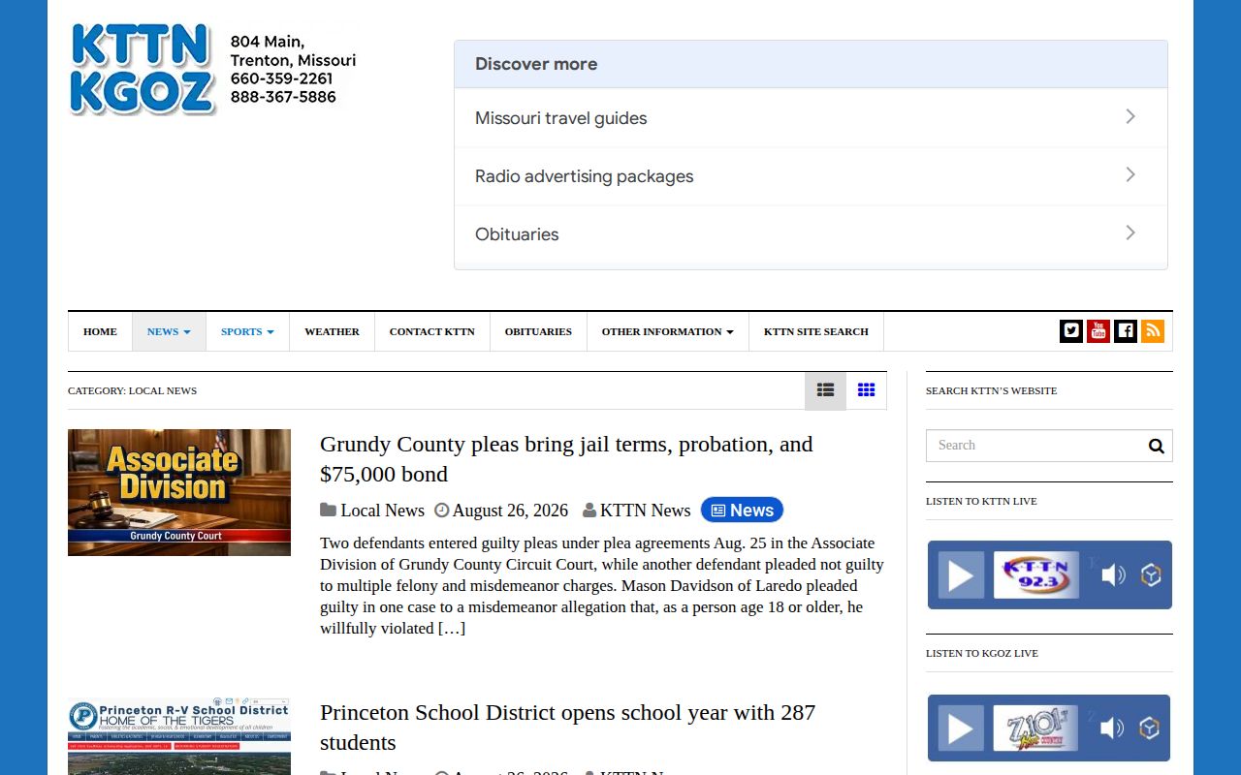Switch to grid view layout
1241x775 pixels.
[x=867, y=390]
